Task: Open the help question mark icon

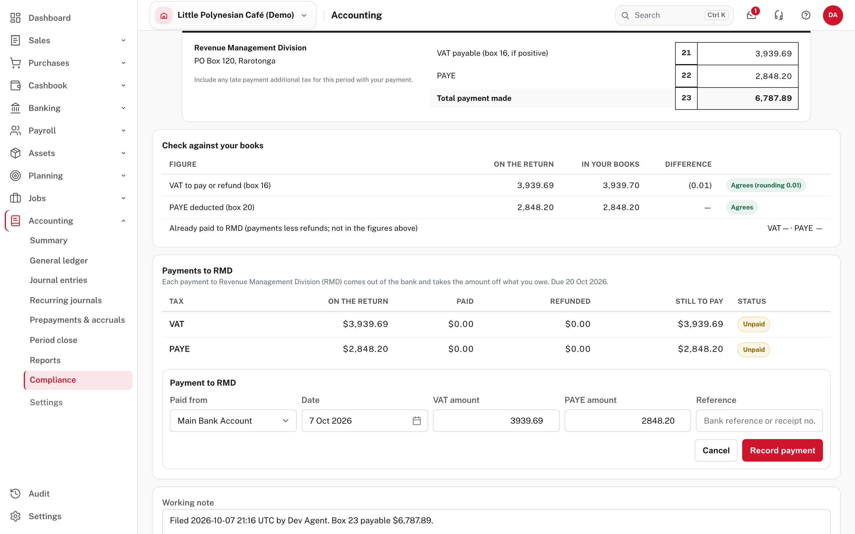Action: coord(806,15)
